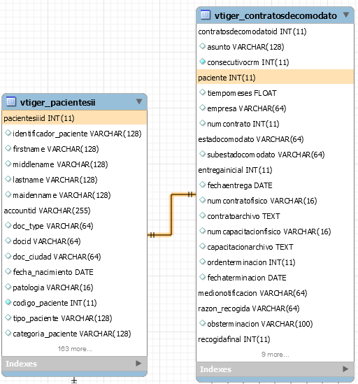Select the vtiger_contratosdecomodato table title
This screenshot has width=358, height=384.
(275, 15)
